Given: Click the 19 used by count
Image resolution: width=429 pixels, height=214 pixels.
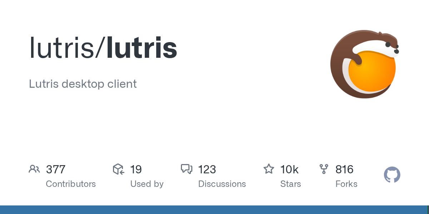Looking at the screenshot, I should pos(136,169).
